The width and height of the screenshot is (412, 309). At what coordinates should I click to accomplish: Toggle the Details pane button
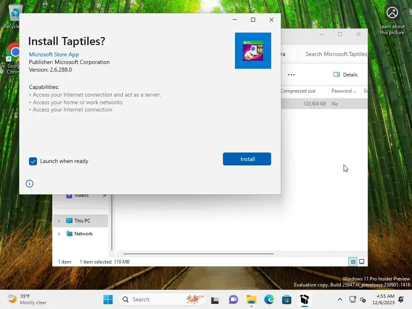tap(345, 74)
